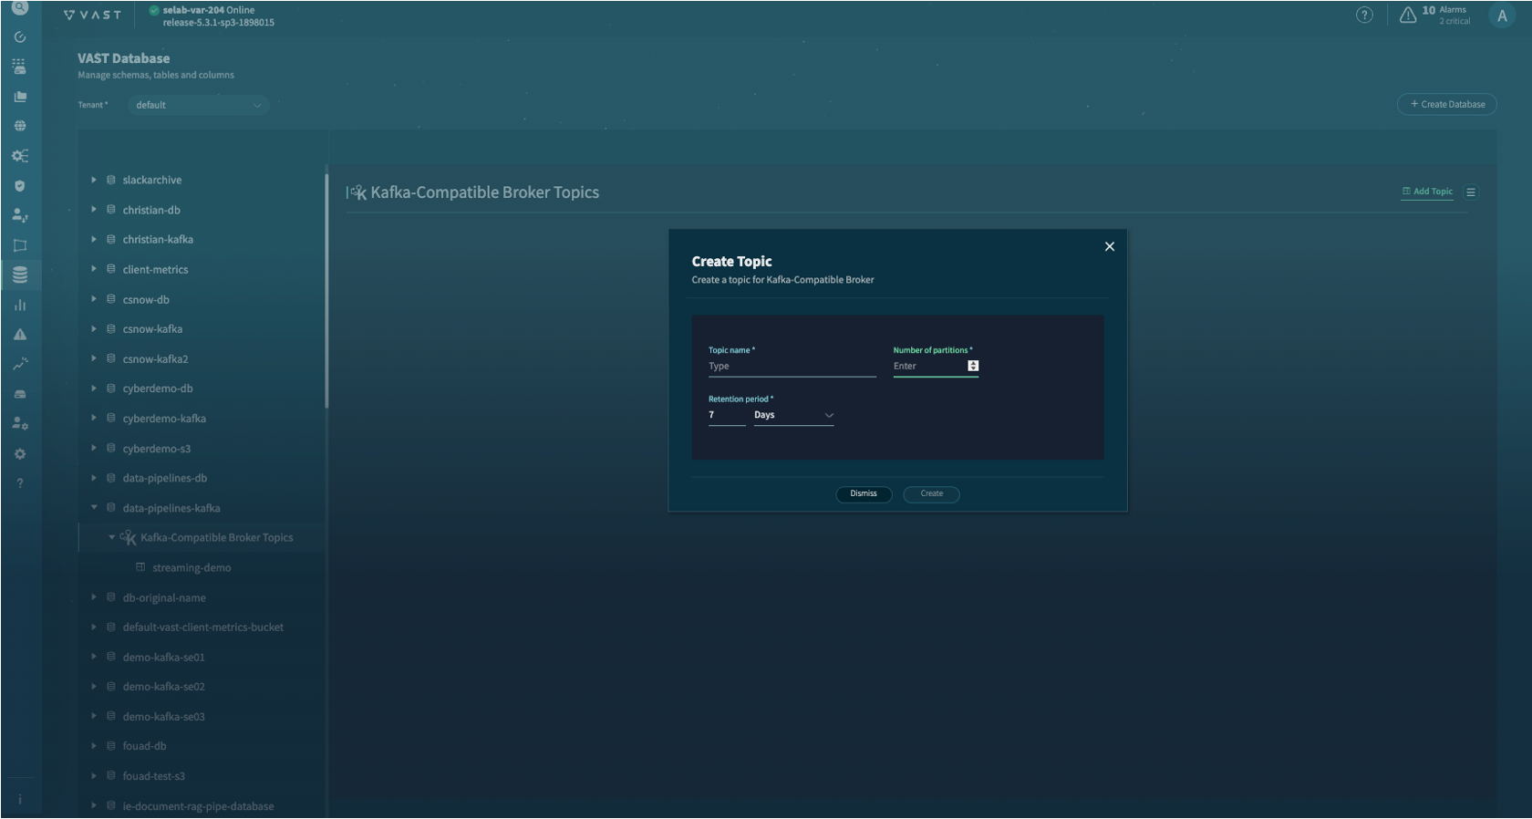Click the Topic name input field
Screen dimensions: 1532x819
pyautogui.click(x=792, y=367)
